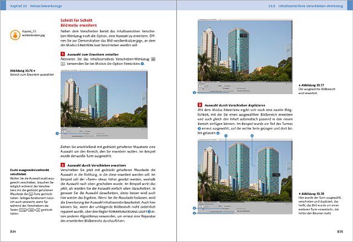This screenshot has height=242, width=353.
Task: Click the red heading 'Schritt für Schritt'
Action: [77, 20]
